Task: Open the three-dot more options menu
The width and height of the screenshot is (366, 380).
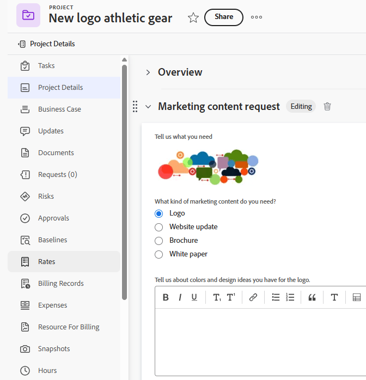Action: [257, 17]
